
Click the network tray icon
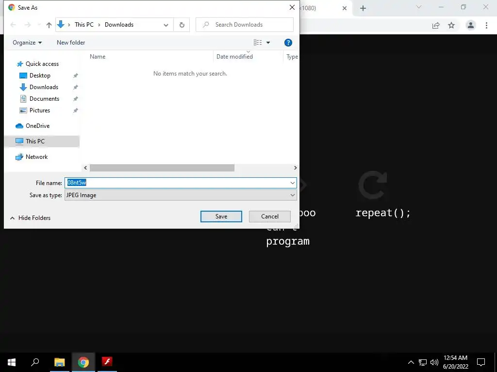coord(423,362)
